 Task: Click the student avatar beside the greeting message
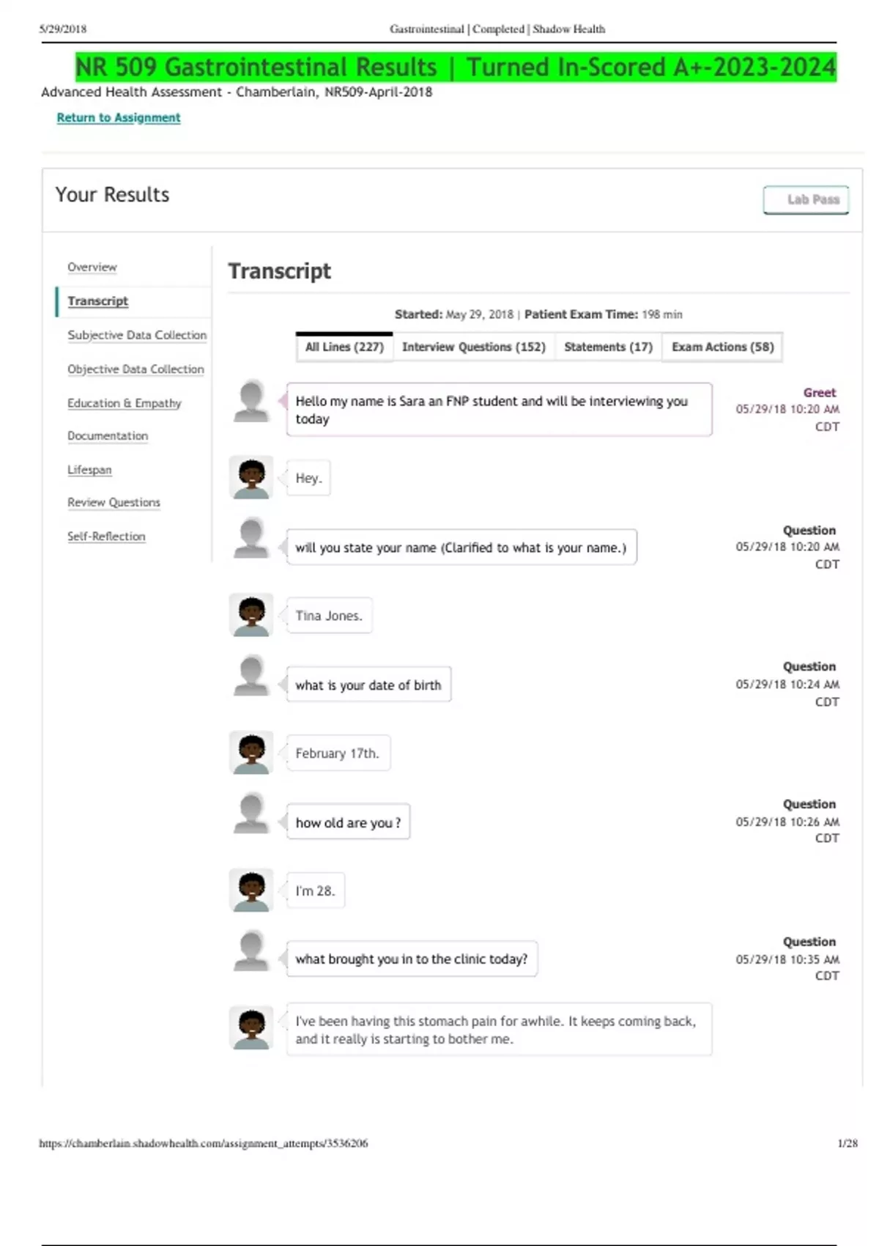[x=251, y=401]
